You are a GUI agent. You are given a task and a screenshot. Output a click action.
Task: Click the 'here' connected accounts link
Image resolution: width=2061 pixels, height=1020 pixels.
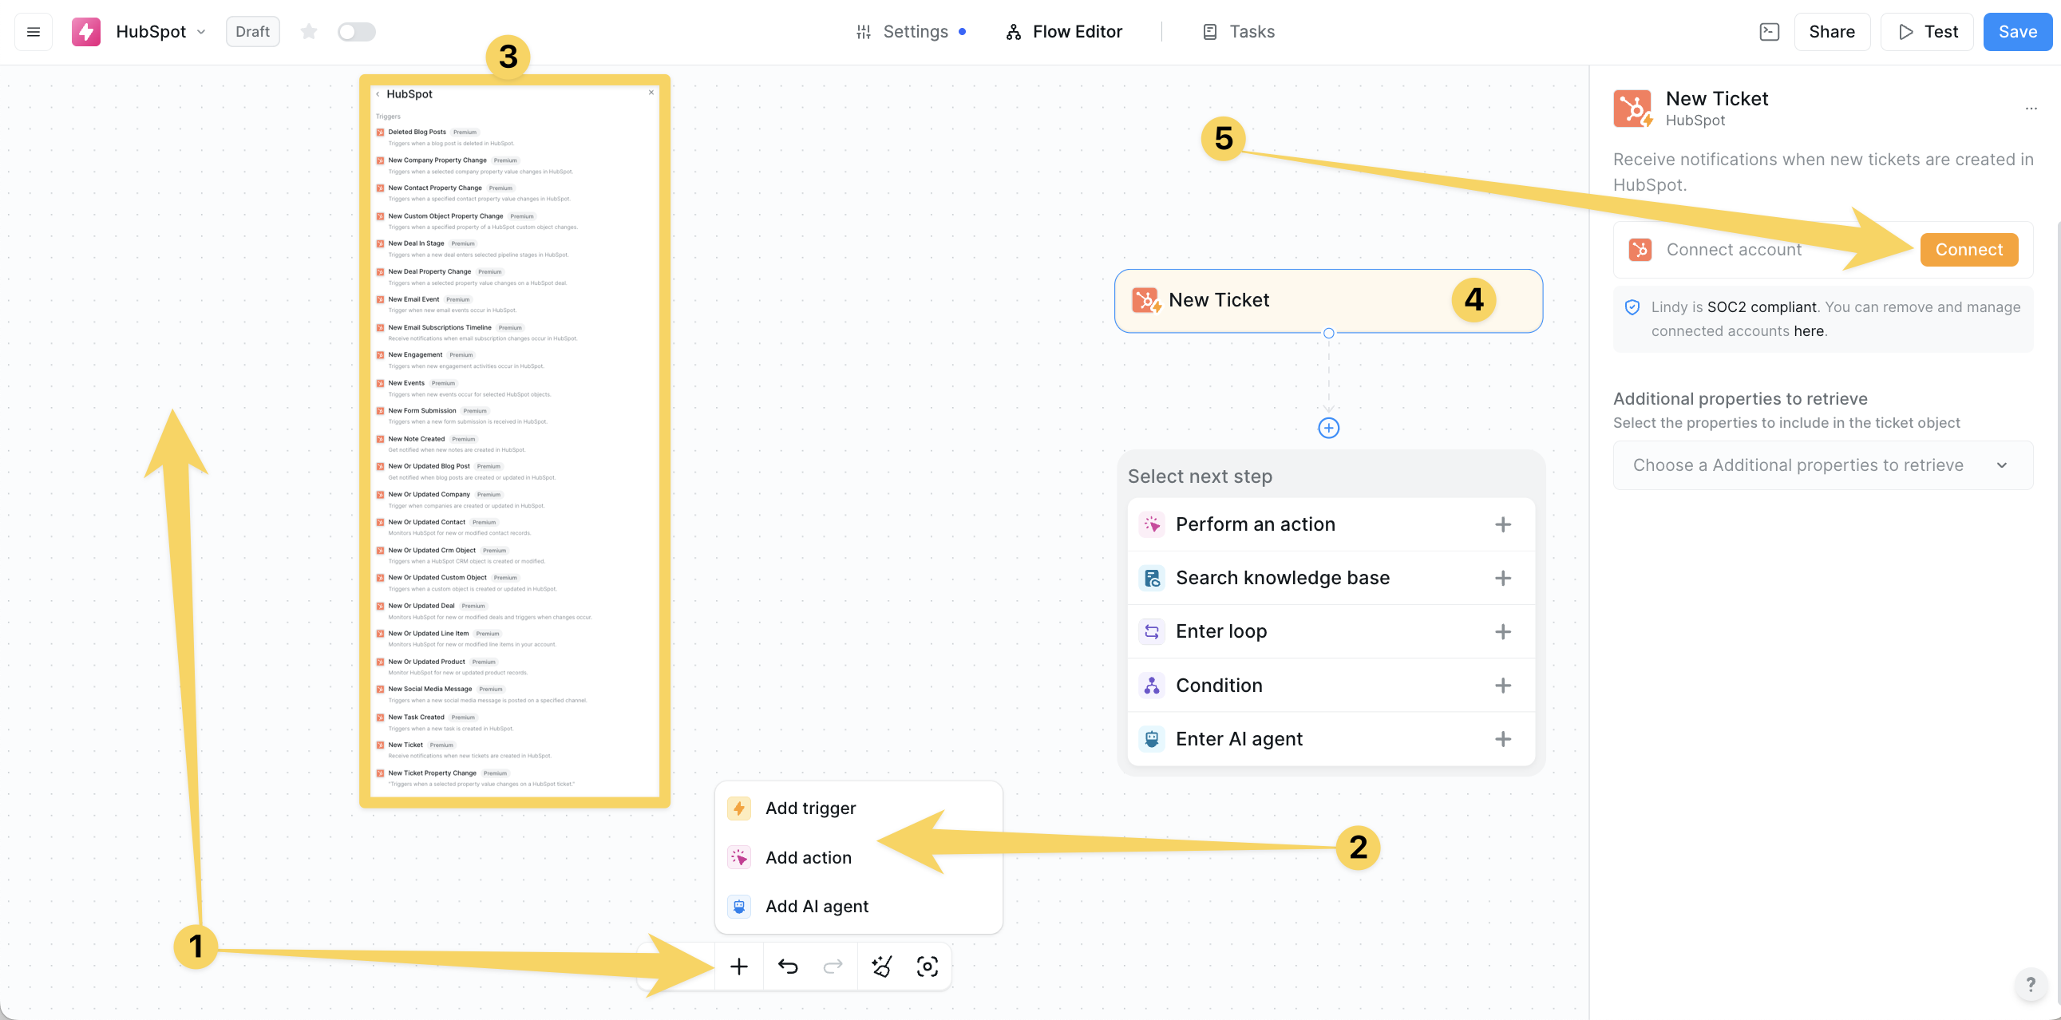(x=1808, y=331)
